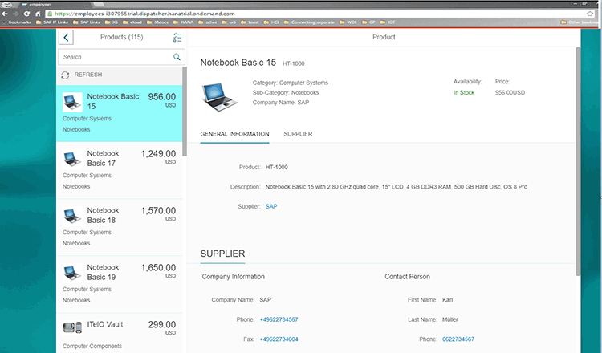
Task: Switch to SUPPLIER tab
Action: coord(298,134)
